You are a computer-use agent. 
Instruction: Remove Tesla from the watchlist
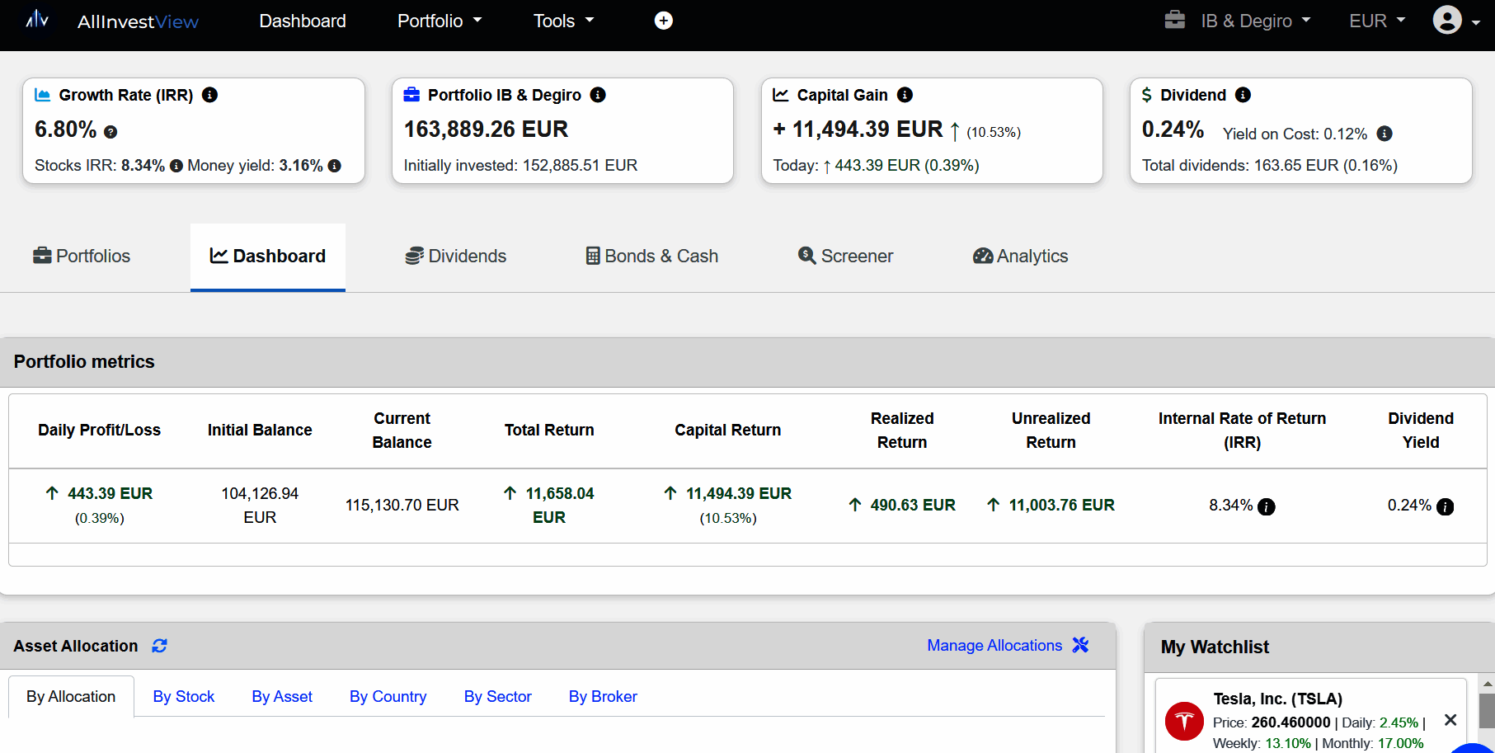[1450, 720]
